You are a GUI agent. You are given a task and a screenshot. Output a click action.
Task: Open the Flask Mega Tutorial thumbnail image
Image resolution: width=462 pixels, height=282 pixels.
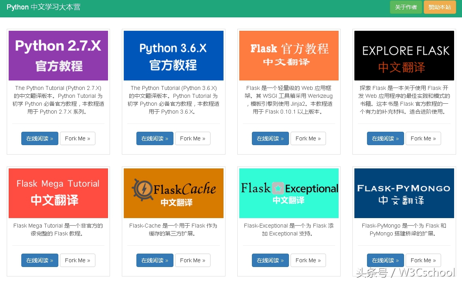[58, 193]
